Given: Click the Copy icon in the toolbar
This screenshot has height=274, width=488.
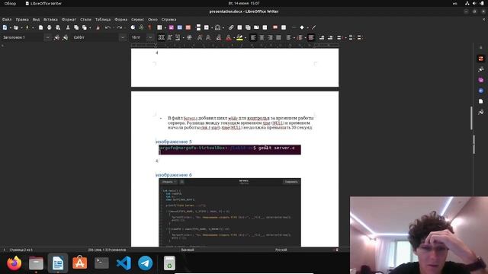Looking at the screenshot, I should 76,27.
